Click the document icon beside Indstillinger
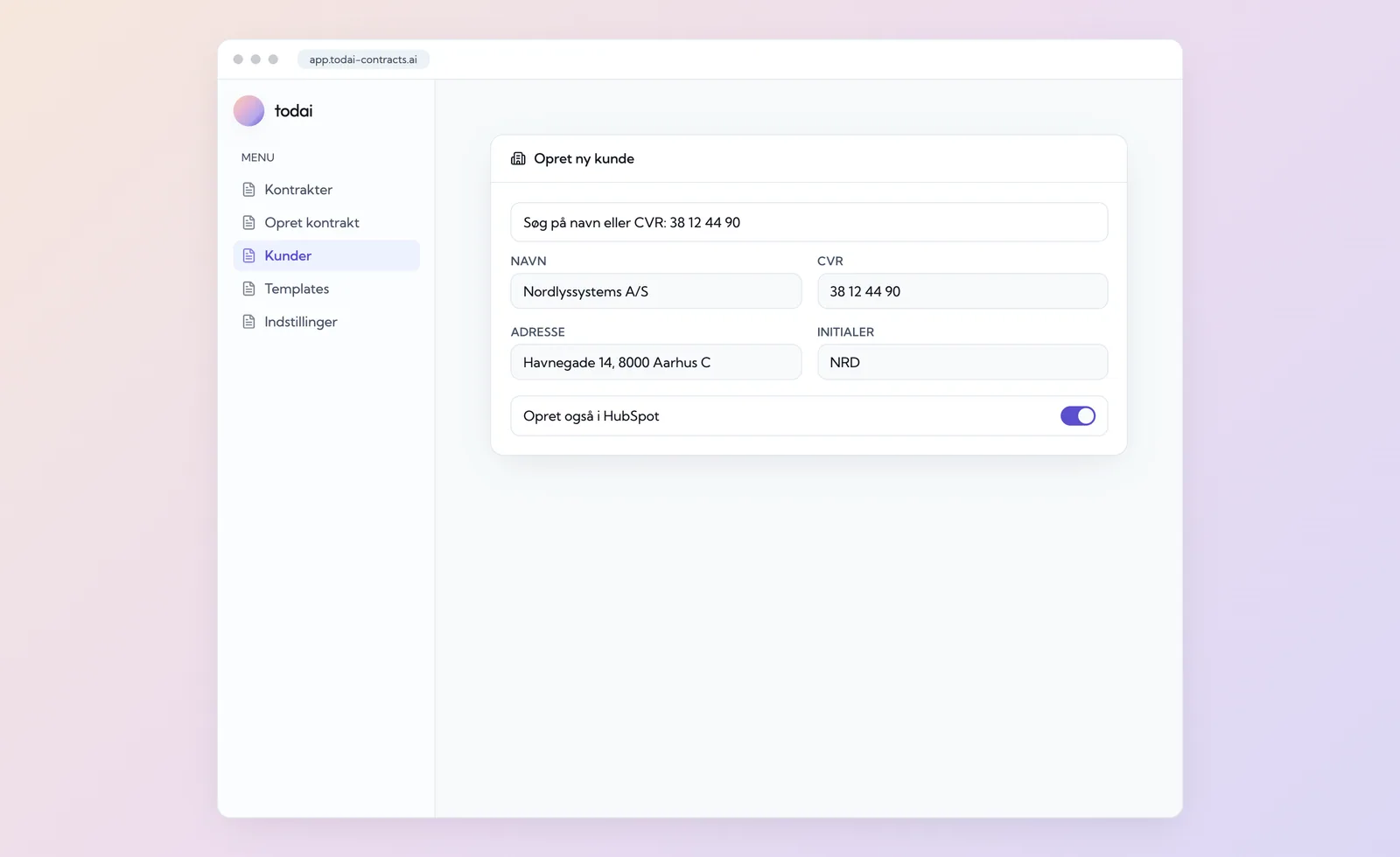The width and height of the screenshot is (1400, 857). (x=248, y=322)
